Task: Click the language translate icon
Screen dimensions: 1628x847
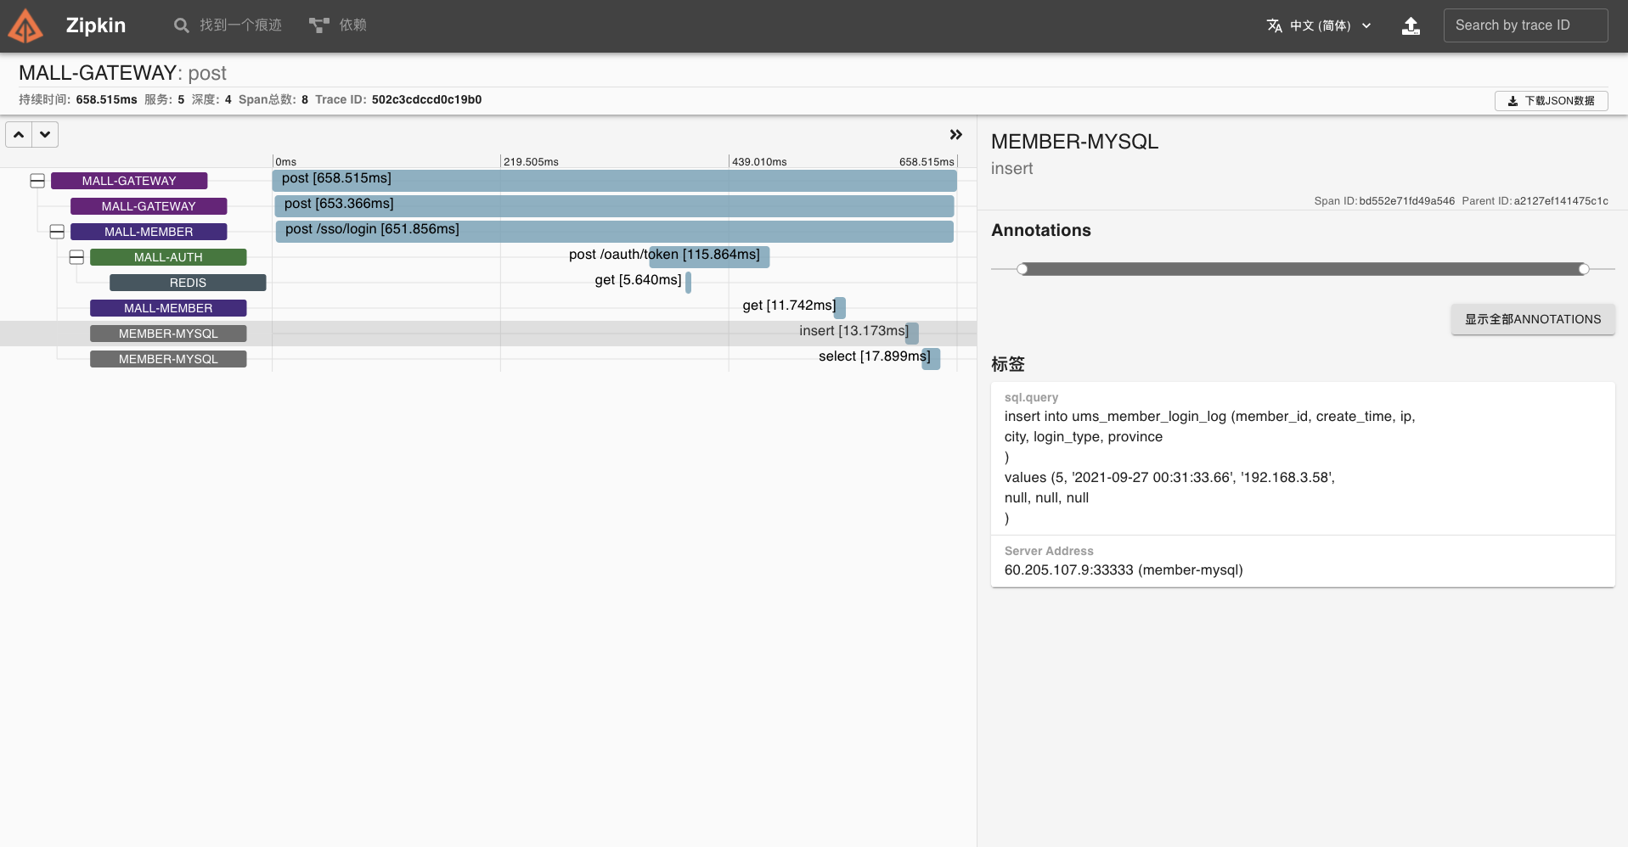Action: point(1274,25)
